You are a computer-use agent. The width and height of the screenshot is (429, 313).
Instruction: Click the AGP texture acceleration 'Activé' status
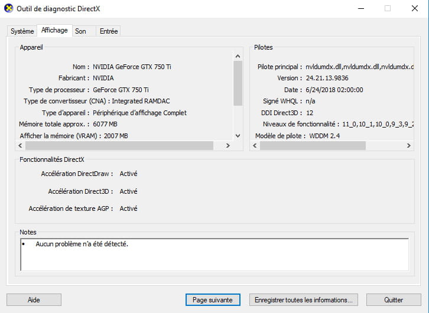coord(128,208)
